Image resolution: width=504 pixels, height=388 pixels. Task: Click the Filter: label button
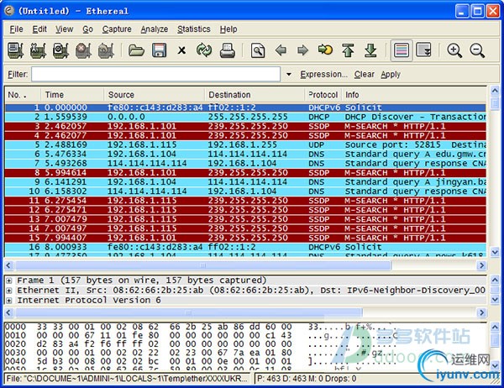[18, 74]
